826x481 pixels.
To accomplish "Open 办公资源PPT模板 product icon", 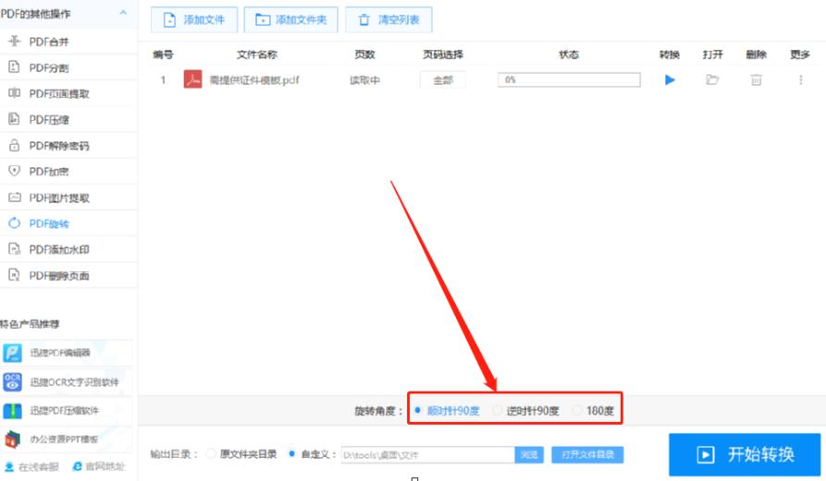I will (x=12, y=439).
